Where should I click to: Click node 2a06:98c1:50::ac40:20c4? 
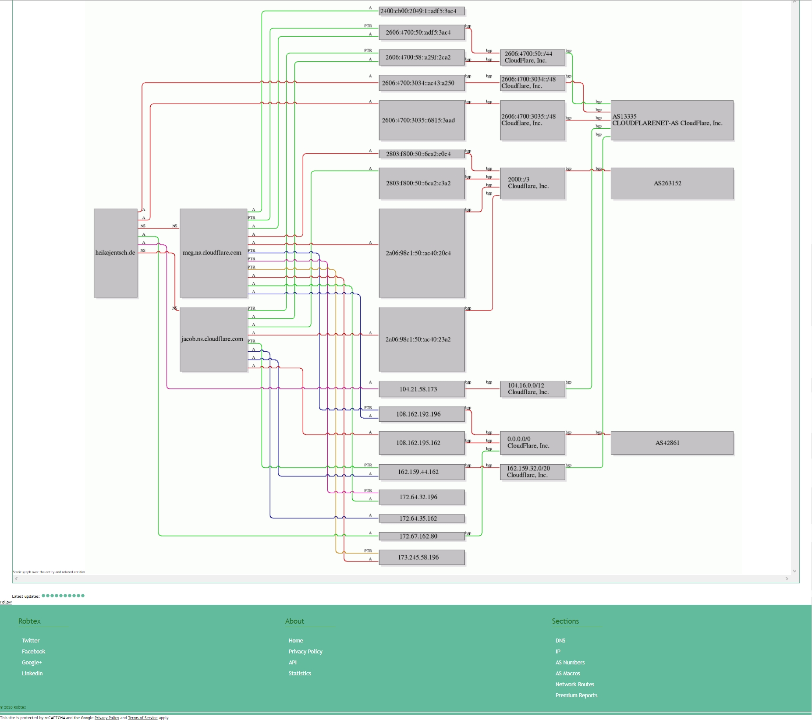(x=422, y=253)
